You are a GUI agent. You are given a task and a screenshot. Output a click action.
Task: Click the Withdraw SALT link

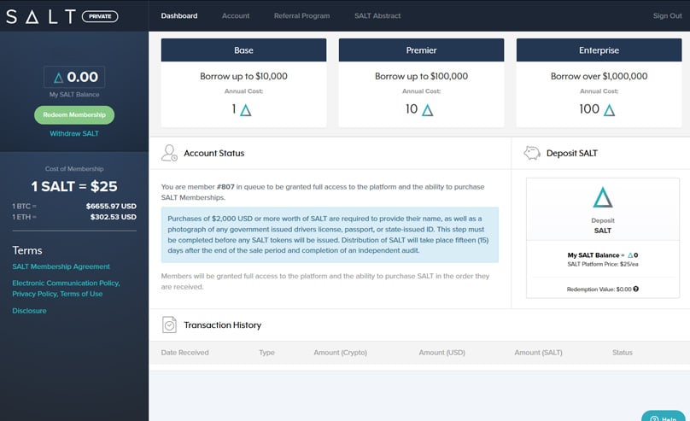tap(74, 133)
